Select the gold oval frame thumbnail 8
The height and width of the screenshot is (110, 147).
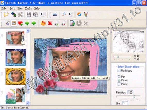point(16,76)
